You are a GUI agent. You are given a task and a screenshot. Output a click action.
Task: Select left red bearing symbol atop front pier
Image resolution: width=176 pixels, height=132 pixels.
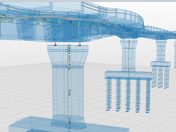click(x=55, y=44)
